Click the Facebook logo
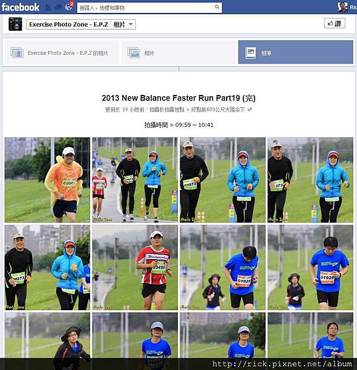Screen dimensions: 357x370 point(20,7)
